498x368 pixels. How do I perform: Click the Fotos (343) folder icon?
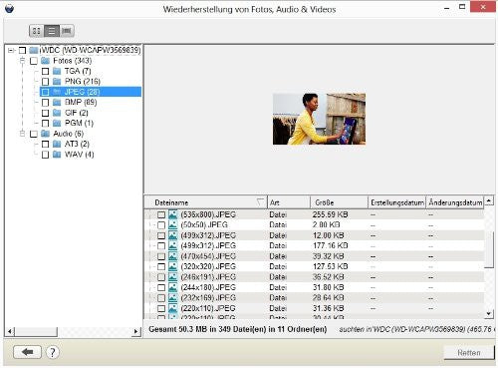coord(45,61)
